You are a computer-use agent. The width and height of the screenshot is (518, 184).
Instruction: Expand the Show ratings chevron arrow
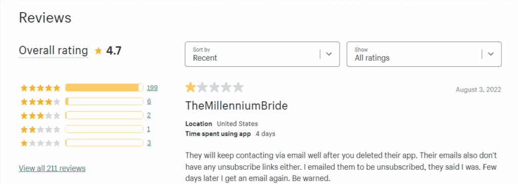pos(491,54)
